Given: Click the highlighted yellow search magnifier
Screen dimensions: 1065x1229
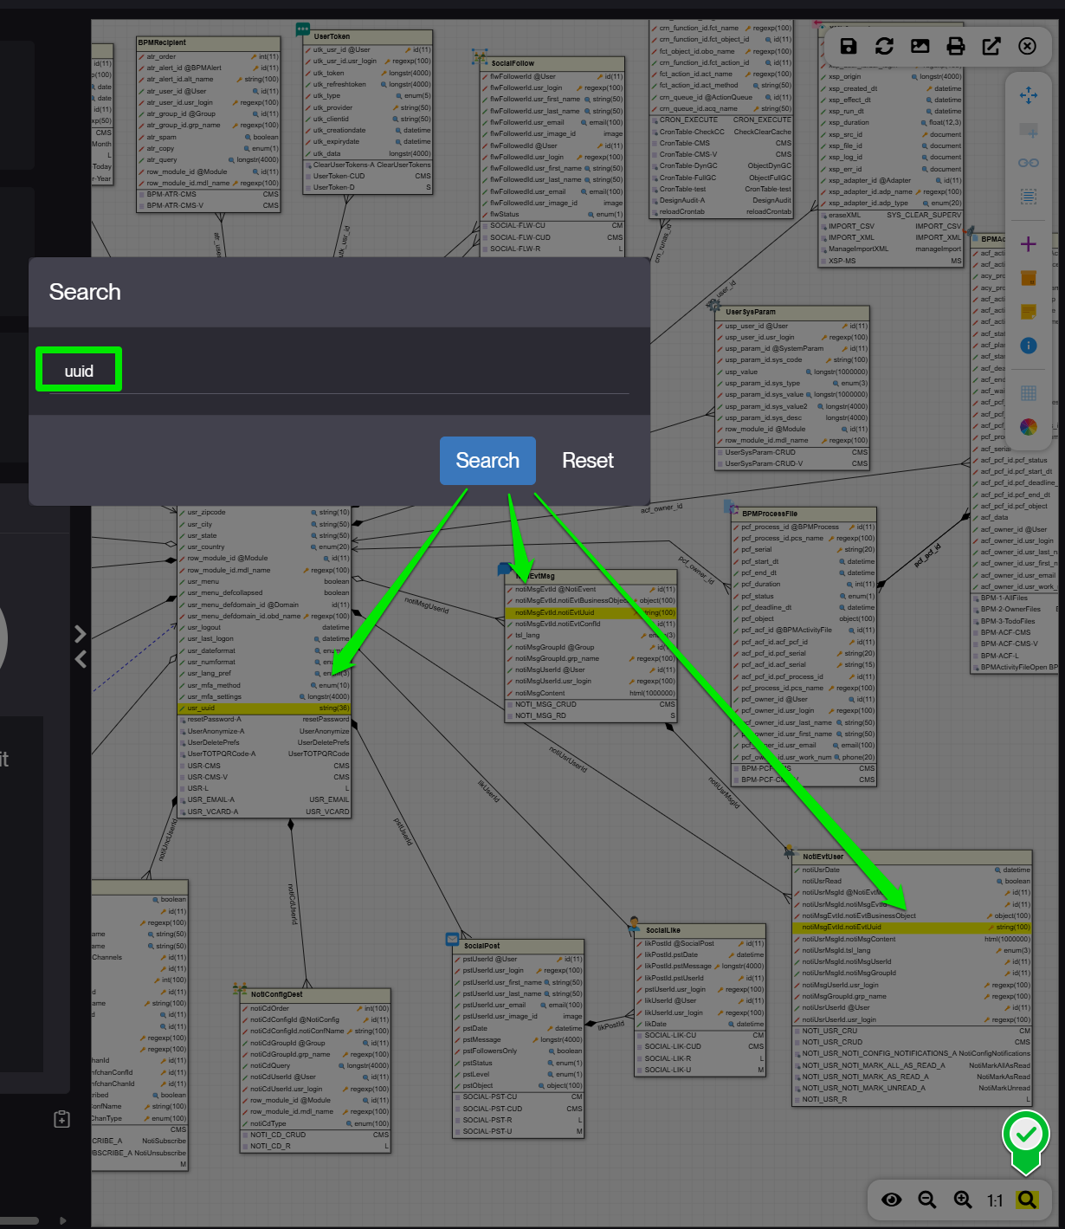Looking at the screenshot, I should pos(1027,1200).
